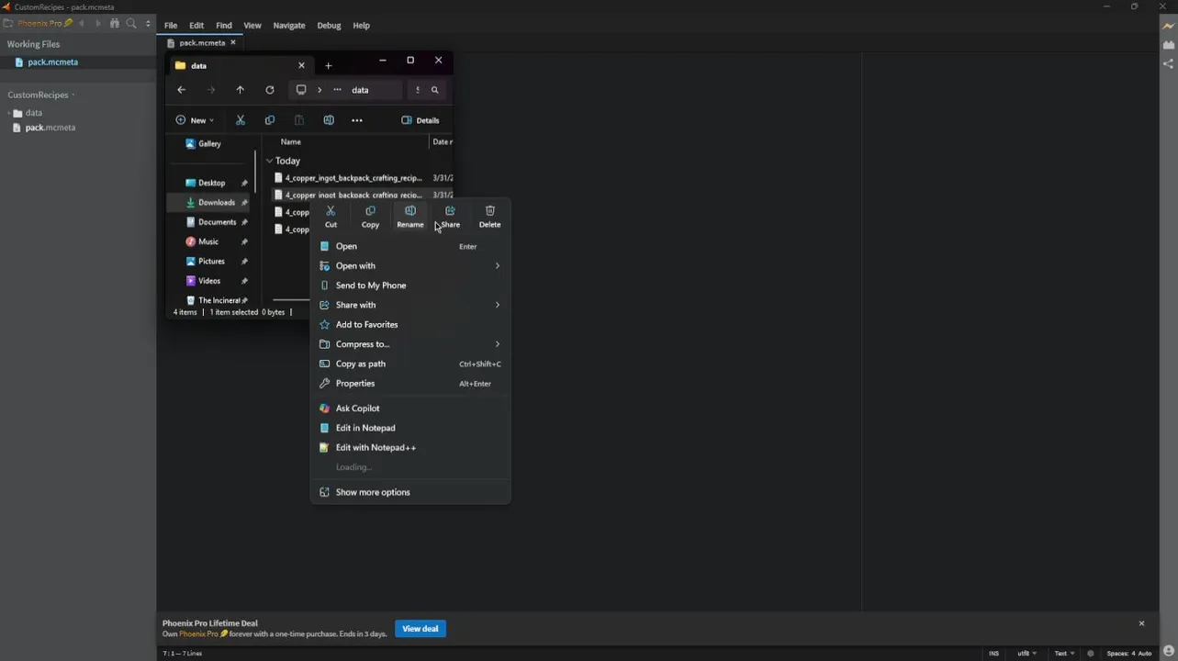Viewport: 1178px width, 661px height.
Task: Open the Find menu in Phoenix
Action: point(224,26)
